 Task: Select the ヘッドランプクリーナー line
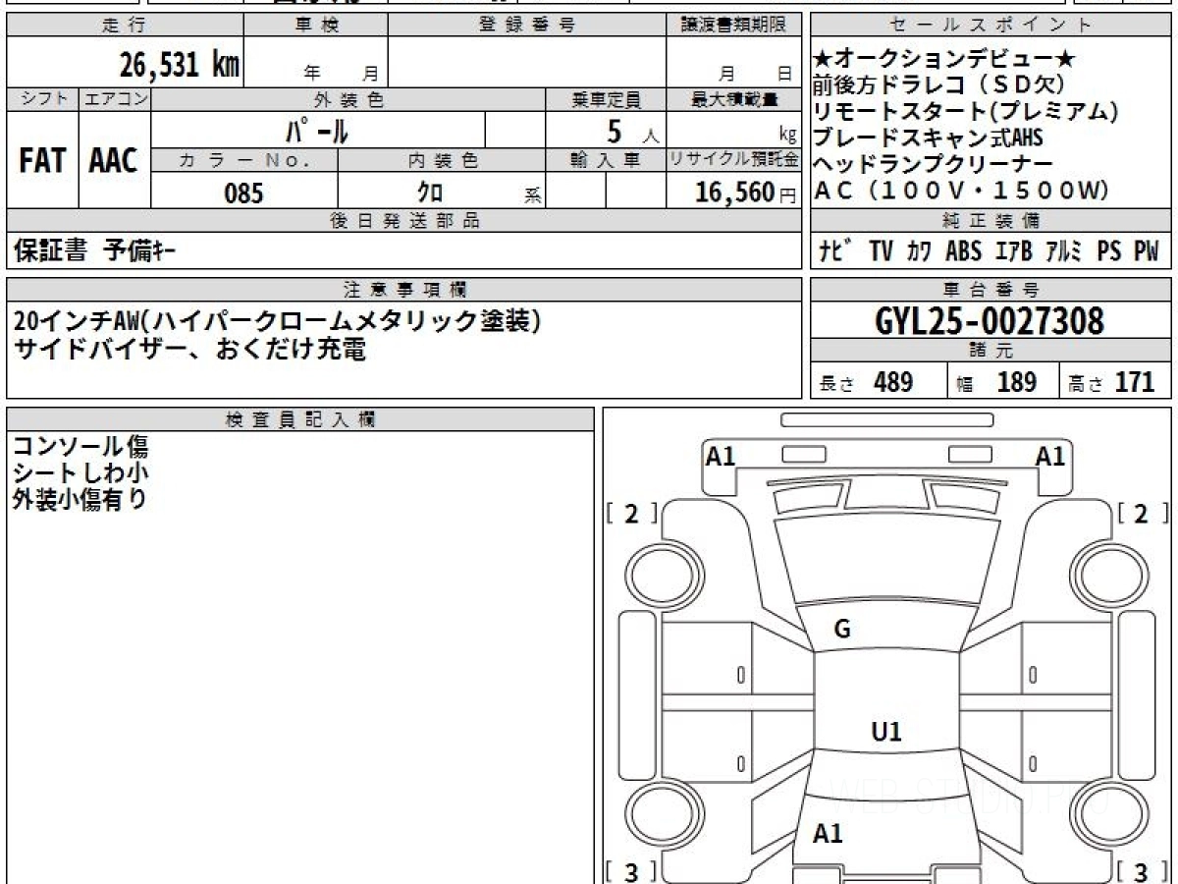[x=933, y=163]
